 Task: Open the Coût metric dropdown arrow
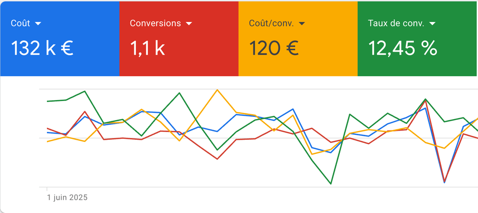pos(38,24)
